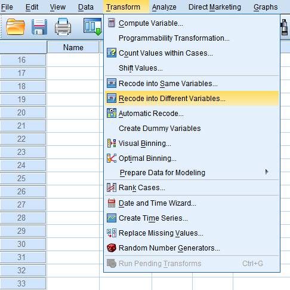Open the Data menu
The image size is (290, 290).
(86, 7)
